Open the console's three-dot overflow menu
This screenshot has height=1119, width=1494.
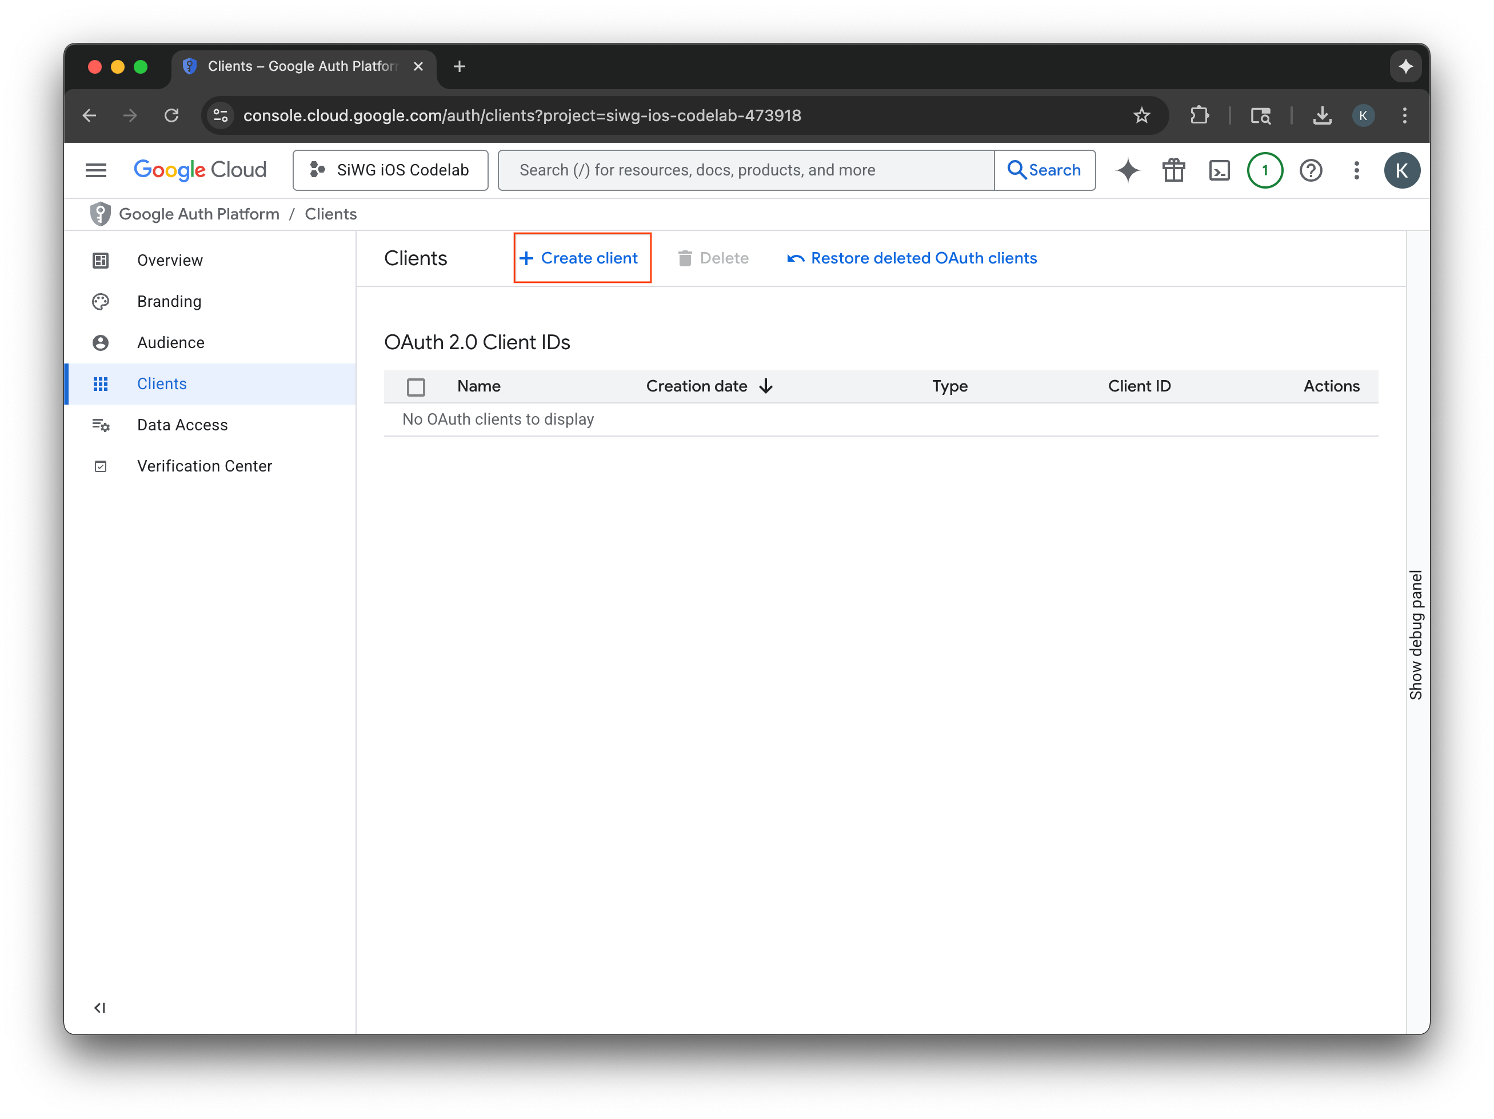[x=1356, y=170]
